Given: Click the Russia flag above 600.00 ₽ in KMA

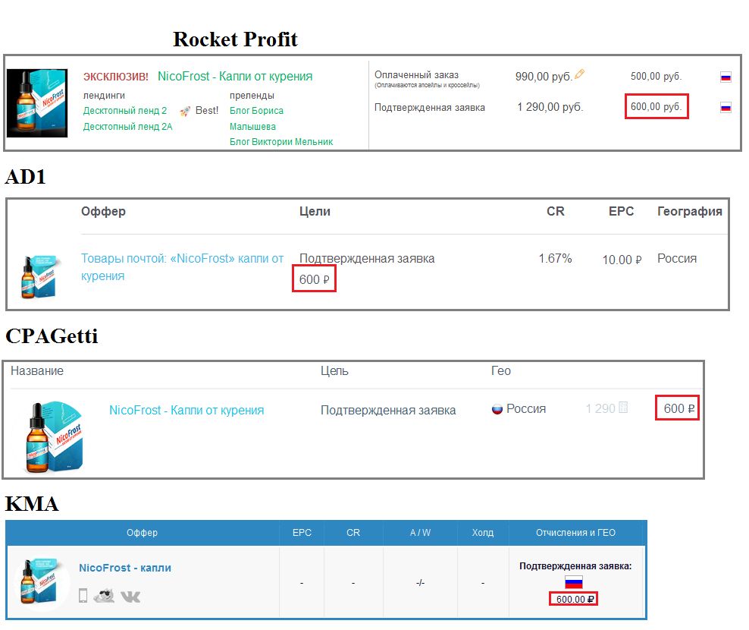Looking at the screenshot, I should click(574, 581).
